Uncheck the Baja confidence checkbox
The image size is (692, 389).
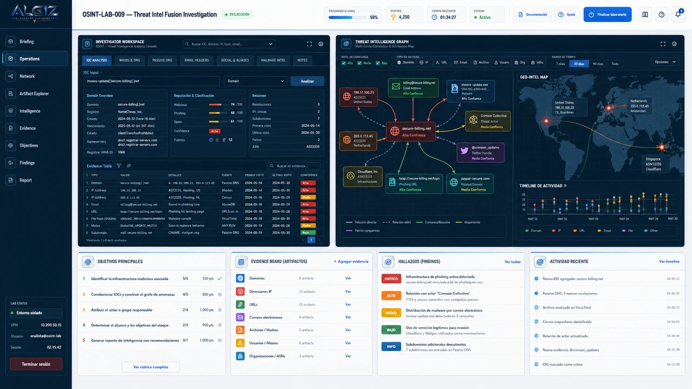click(x=377, y=63)
